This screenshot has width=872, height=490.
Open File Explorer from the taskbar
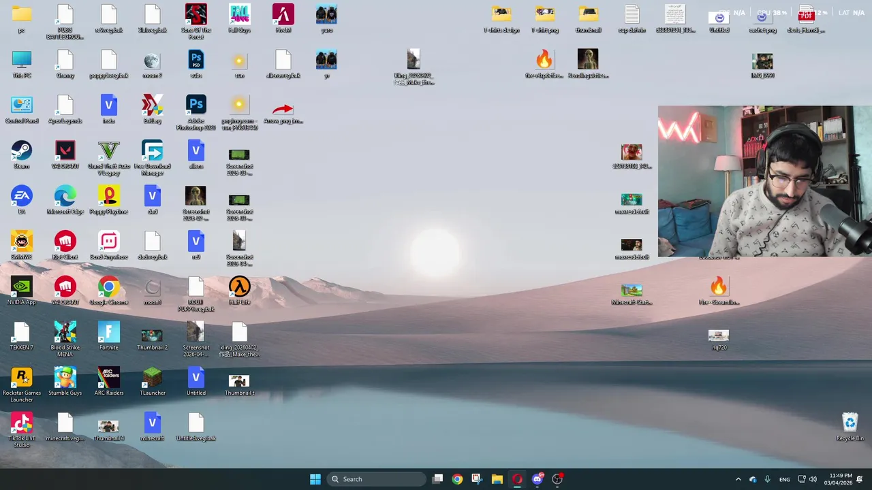tap(497, 479)
